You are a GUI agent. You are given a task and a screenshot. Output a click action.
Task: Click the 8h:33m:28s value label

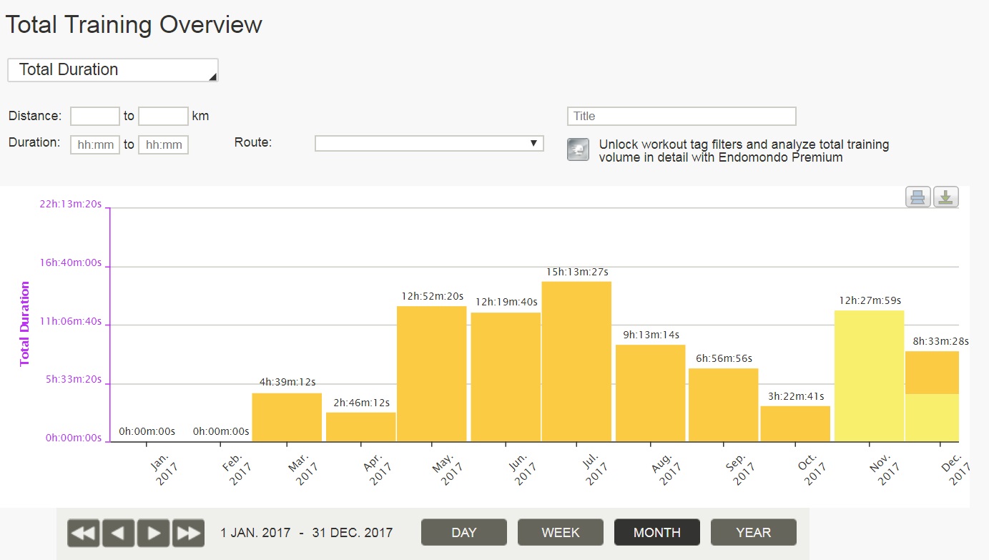click(x=940, y=341)
